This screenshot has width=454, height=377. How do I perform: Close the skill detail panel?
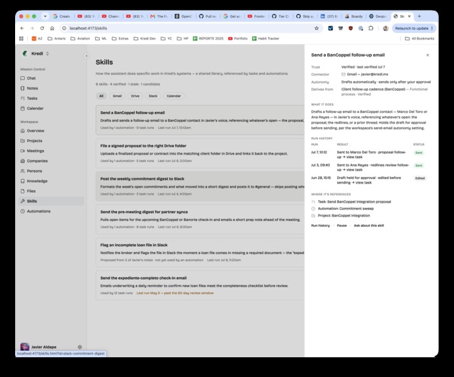coord(428,55)
